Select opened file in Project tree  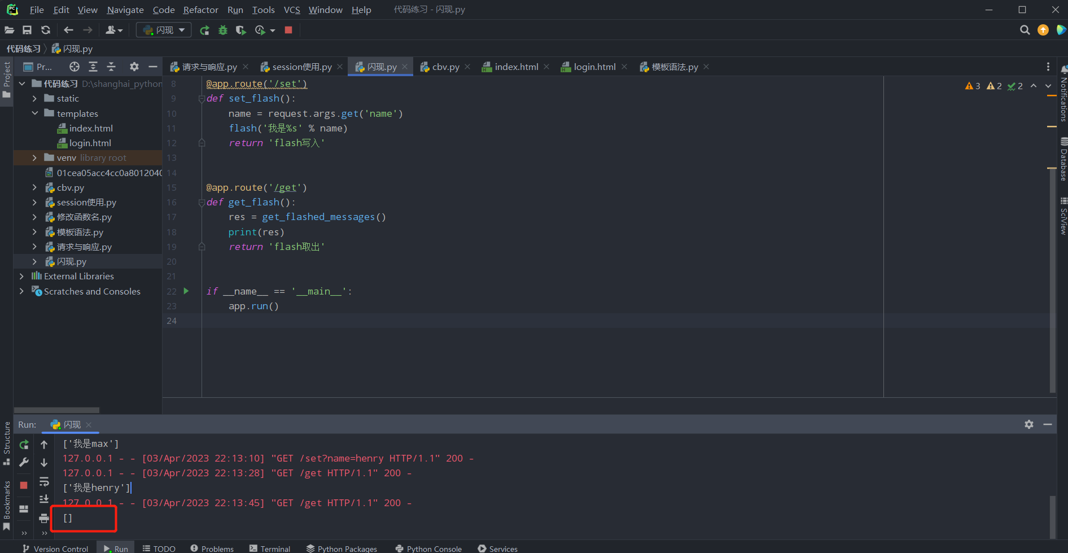75,67
